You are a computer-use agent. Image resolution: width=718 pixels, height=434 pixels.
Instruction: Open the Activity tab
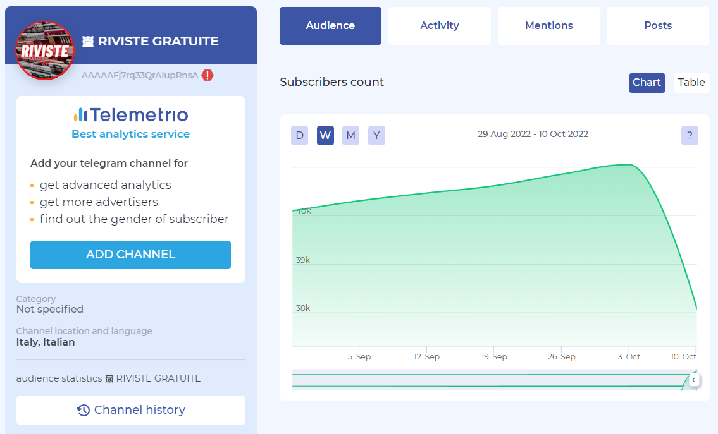tap(440, 26)
